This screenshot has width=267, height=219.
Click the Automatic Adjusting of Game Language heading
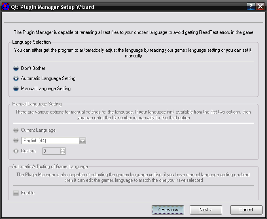click(50, 166)
